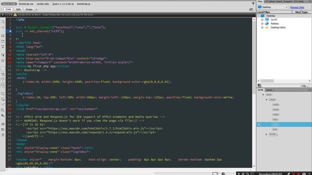Open the bootstrap.css related file
The width and height of the screenshot is (312, 175).
point(26,4)
